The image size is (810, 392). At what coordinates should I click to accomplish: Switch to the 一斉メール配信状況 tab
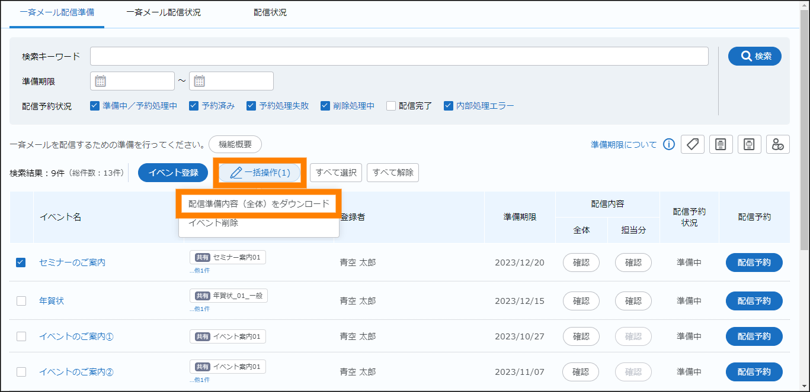click(x=164, y=12)
